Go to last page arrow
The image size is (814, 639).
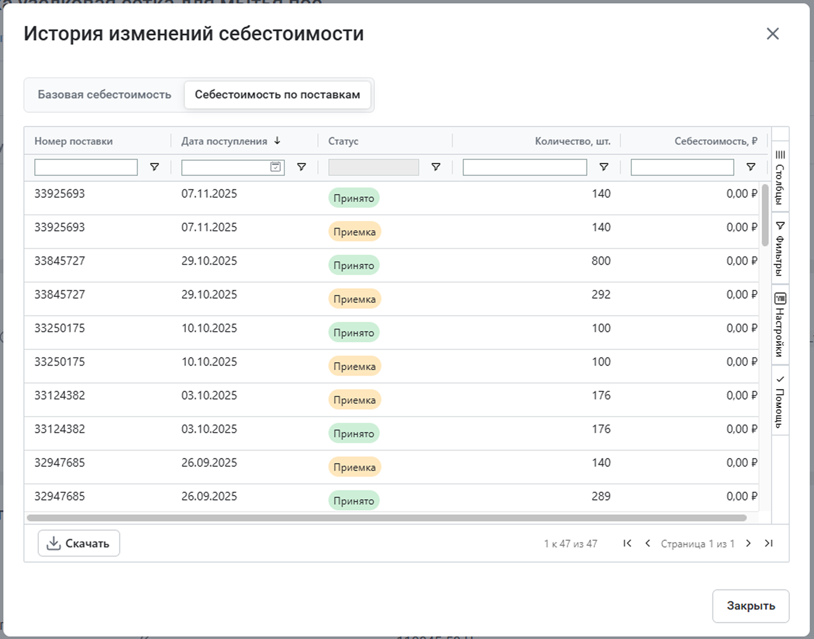pyautogui.click(x=769, y=543)
